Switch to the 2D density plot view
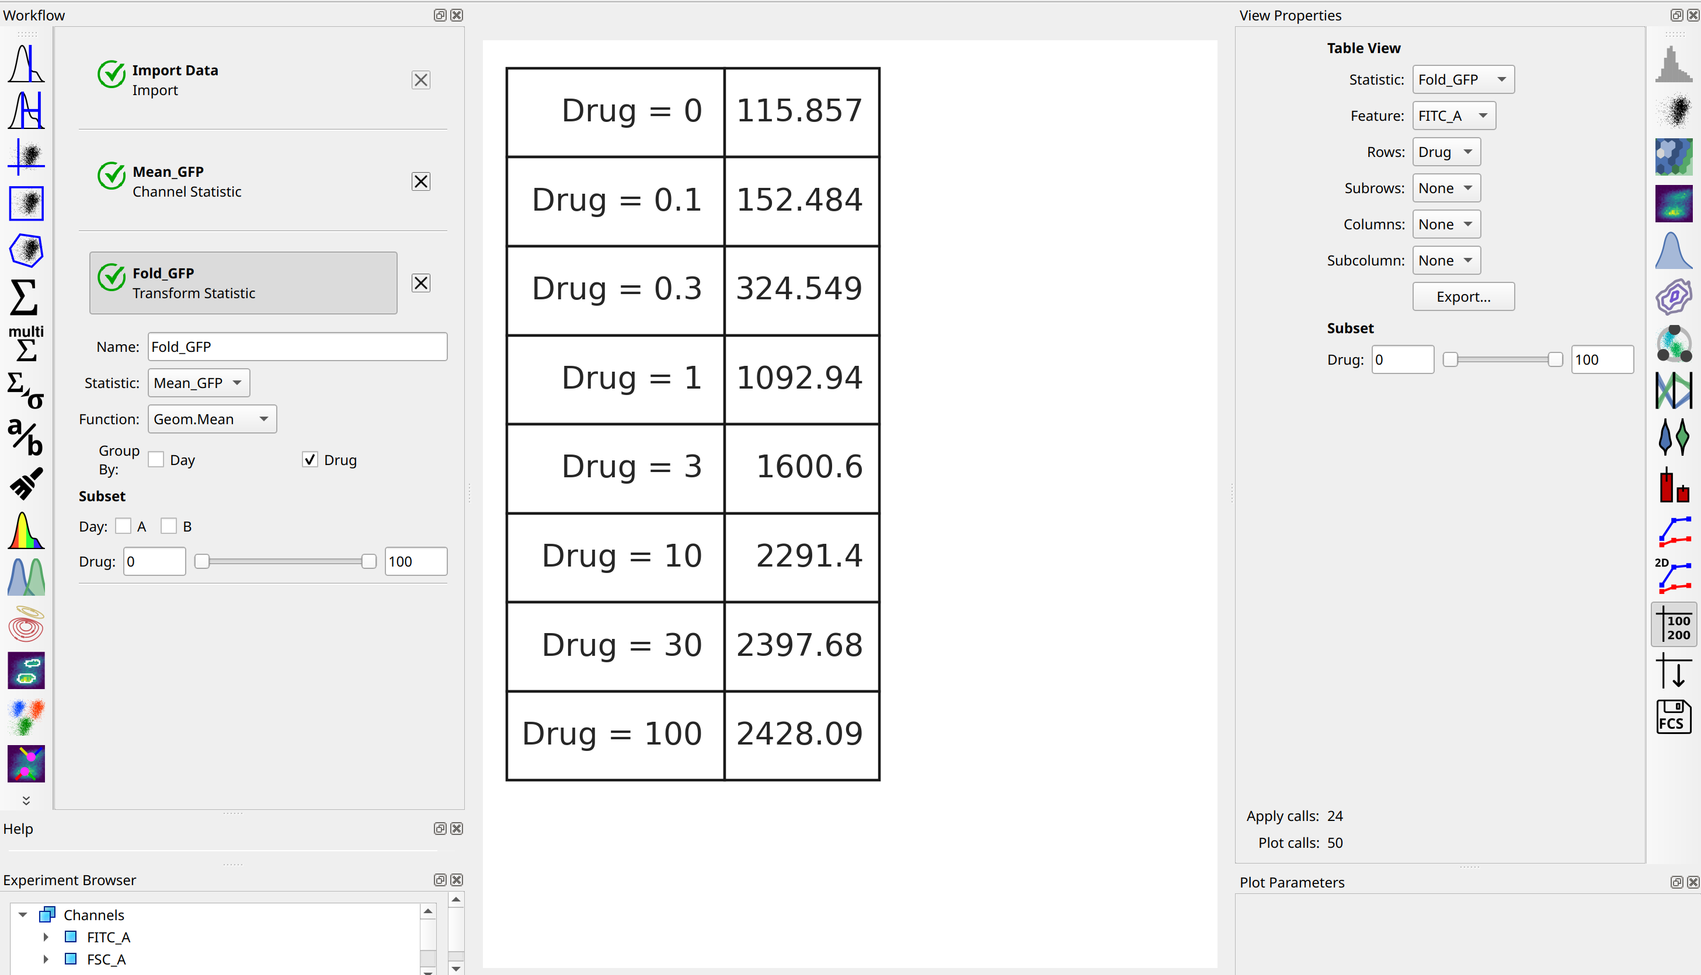The height and width of the screenshot is (975, 1701). click(1674, 204)
